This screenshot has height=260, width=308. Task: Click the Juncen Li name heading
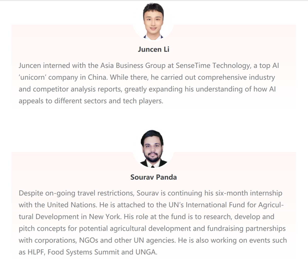coord(153,49)
